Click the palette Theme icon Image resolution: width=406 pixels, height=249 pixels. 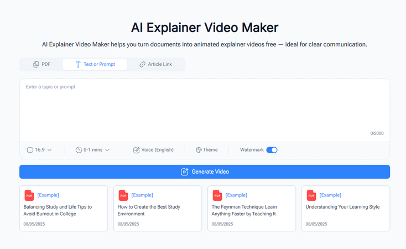point(199,150)
